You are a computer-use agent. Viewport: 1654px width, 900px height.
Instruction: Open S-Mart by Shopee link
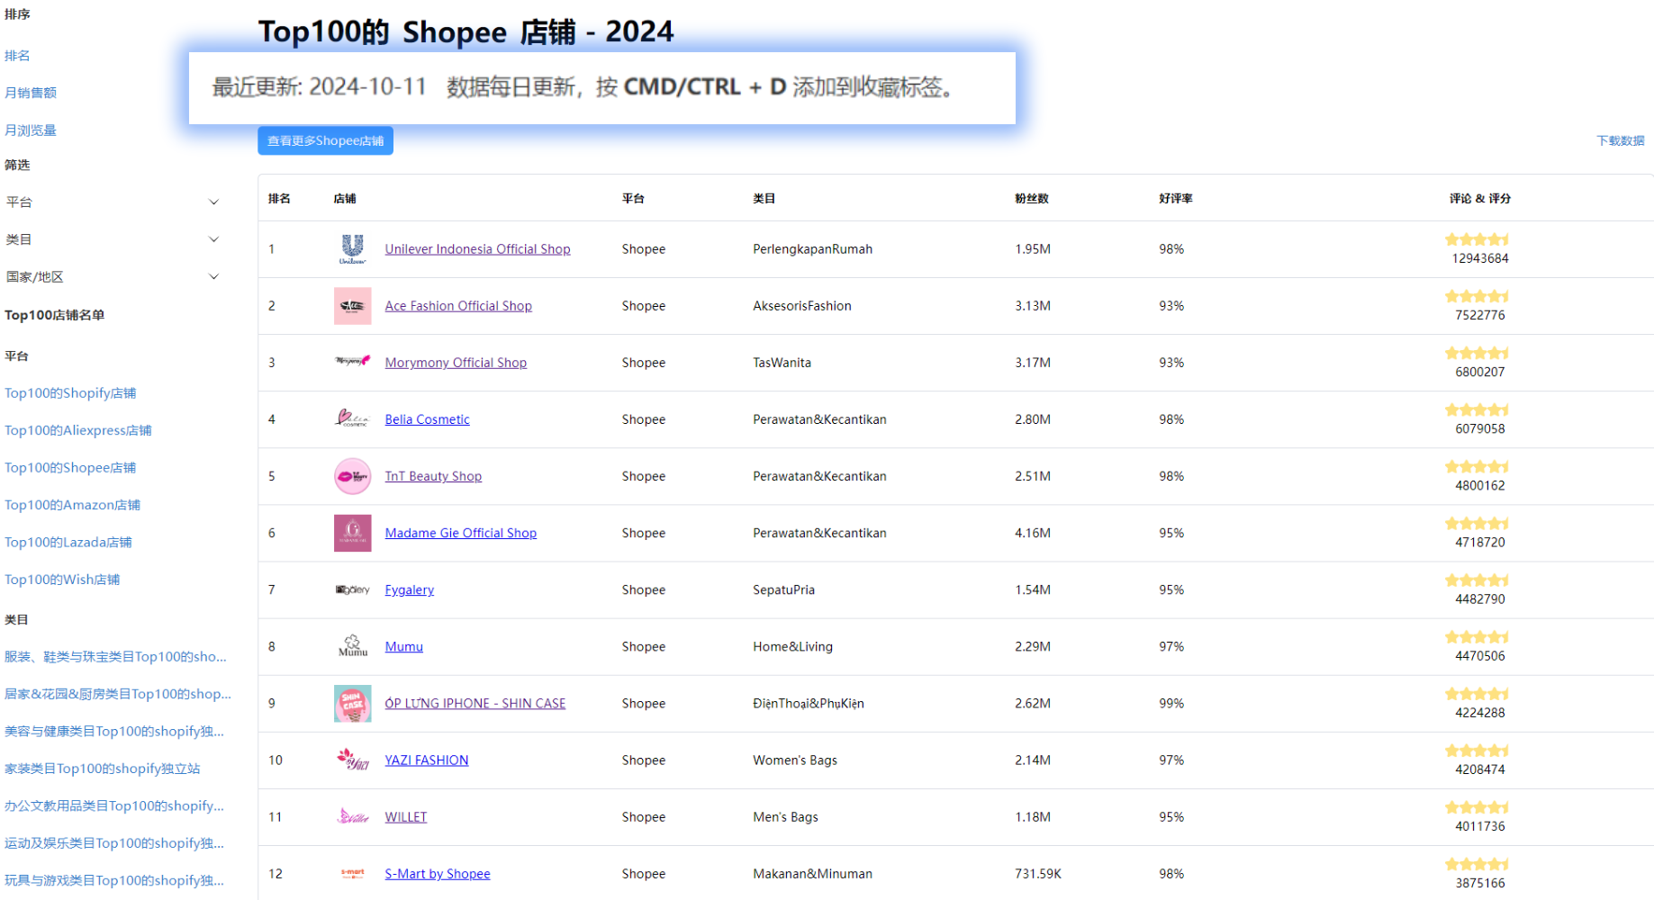click(438, 873)
